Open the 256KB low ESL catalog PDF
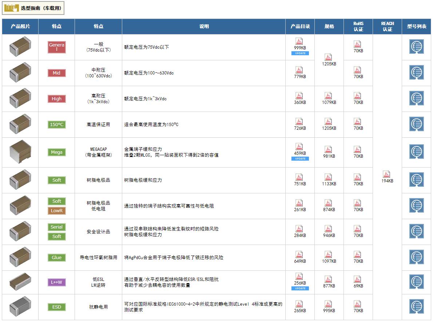 [299, 277]
